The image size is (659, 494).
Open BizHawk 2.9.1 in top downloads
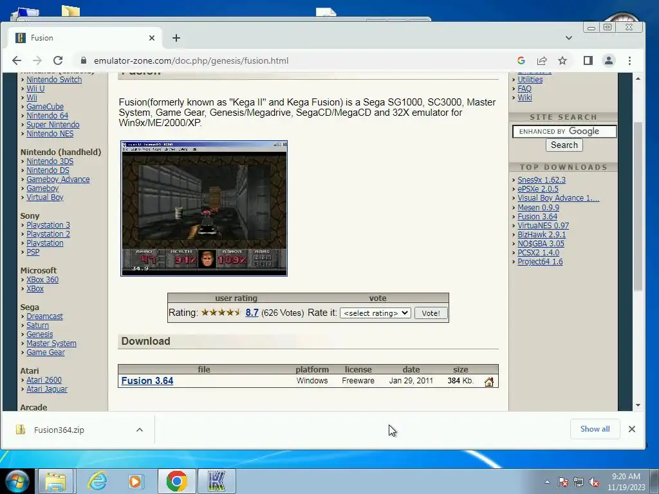tap(541, 235)
